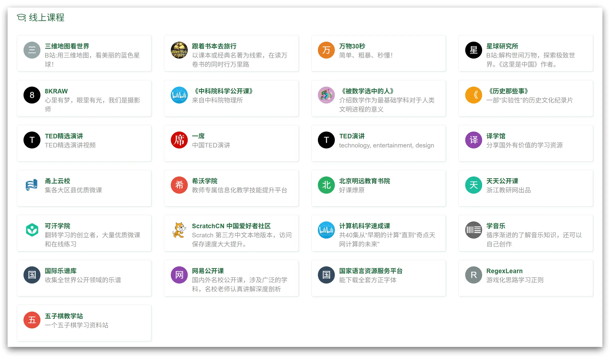Click the 可汗学院 green hexagon logo

pyautogui.click(x=32, y=230)
